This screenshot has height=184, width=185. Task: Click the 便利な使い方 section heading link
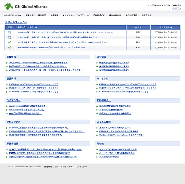(x=13, y=122)
